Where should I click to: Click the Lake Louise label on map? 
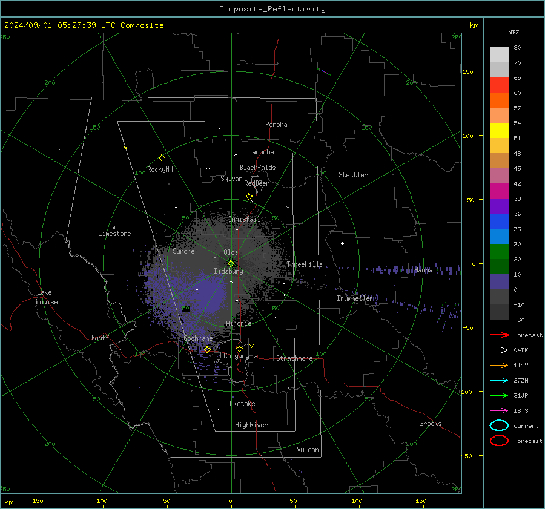pos(47,297)
